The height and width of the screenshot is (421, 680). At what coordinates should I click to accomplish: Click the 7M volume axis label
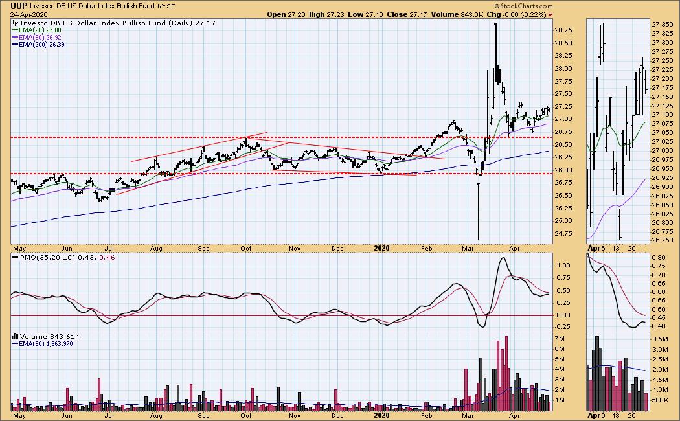[560, 339]
